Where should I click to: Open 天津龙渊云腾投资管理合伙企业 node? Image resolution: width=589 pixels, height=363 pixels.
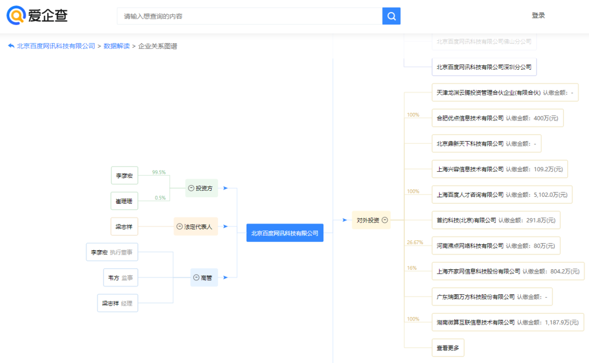[x=505, y=92]
